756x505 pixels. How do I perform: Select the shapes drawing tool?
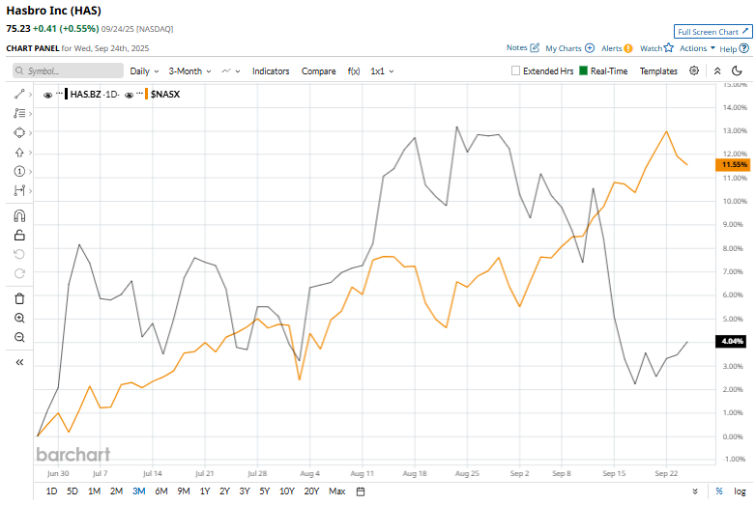[19, 132]
